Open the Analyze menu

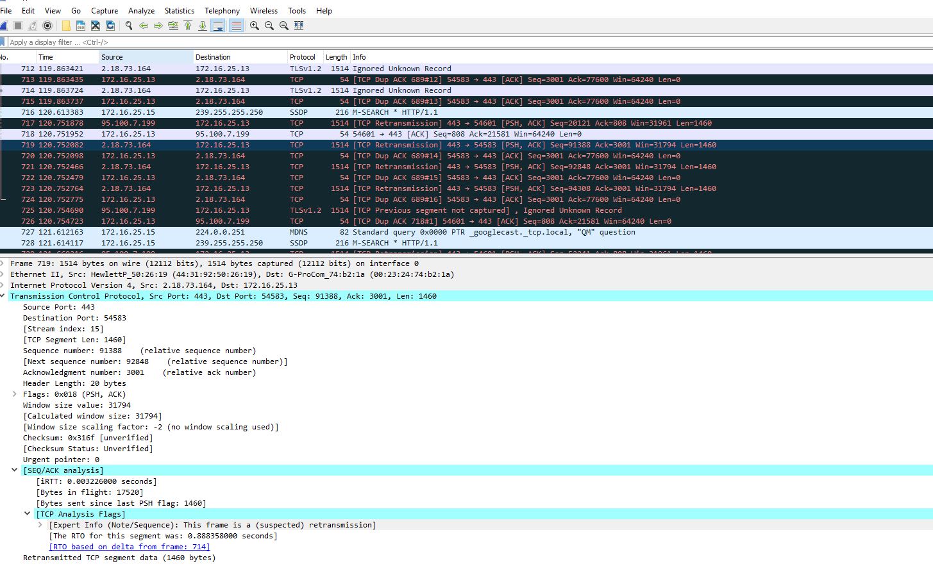[141, 11]
